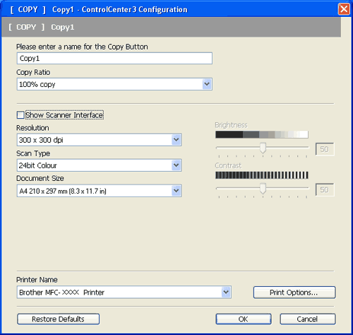Screen dimensions: 353x335
Task: Expand the Resolution dropdown list
Action: (176, 140)
